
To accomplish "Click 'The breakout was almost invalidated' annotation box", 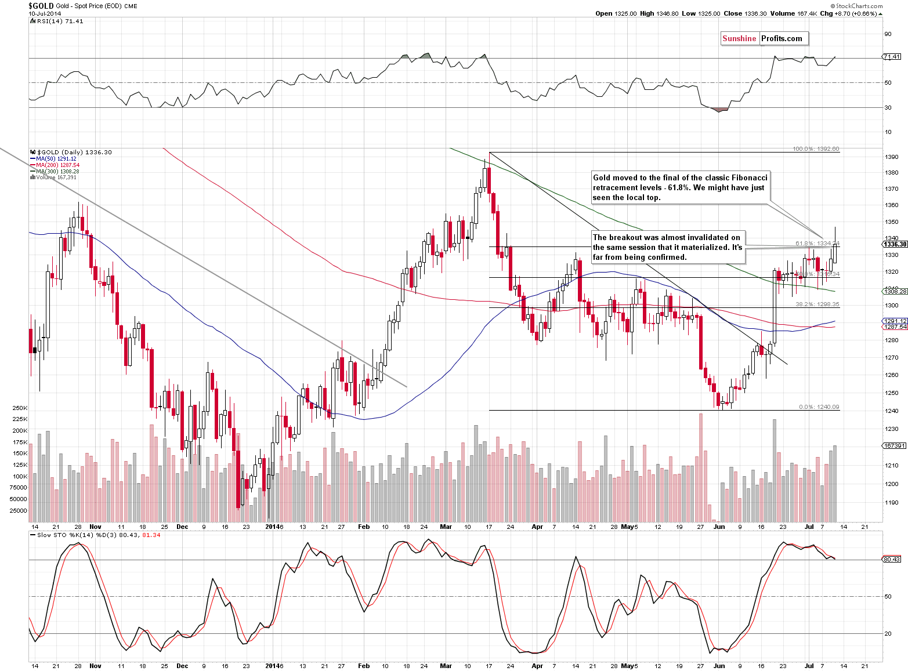I will tap(667, 247).
